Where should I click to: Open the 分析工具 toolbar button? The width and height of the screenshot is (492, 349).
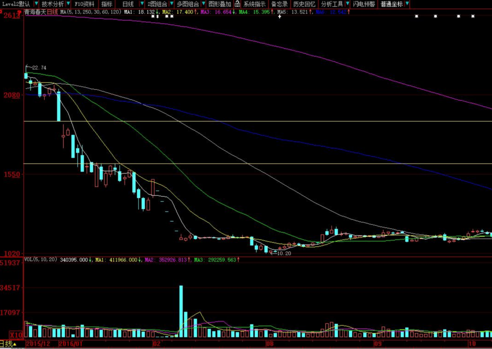(x=333, y=4)
